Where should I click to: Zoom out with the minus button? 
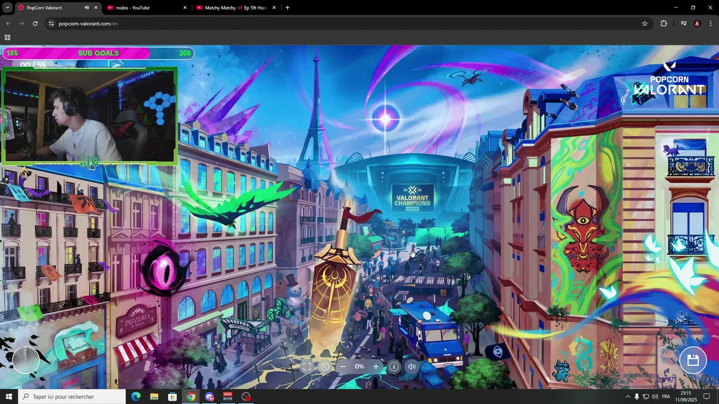pyautogui.click(x=343, y=366)
